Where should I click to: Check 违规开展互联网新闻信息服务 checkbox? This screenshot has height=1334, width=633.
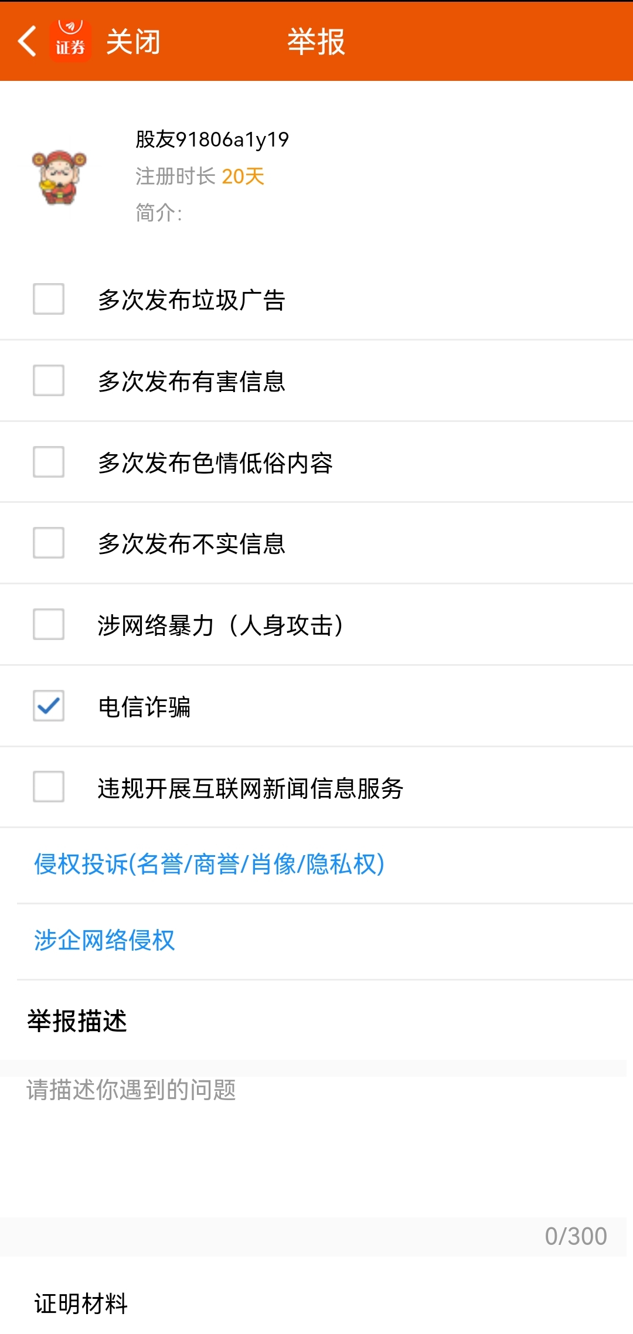tap(49, 787)
